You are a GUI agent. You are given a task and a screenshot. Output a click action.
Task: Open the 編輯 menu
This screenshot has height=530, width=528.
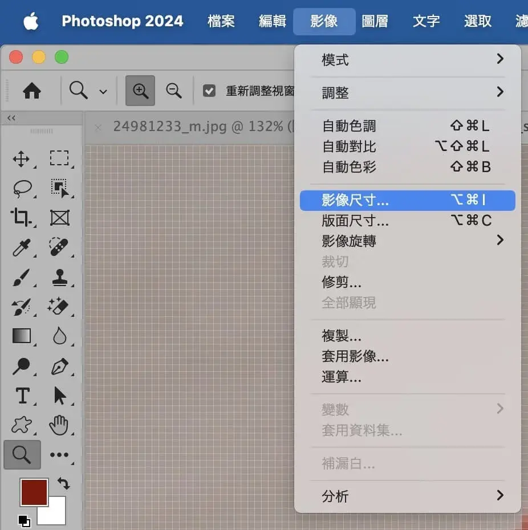[273, 21]
